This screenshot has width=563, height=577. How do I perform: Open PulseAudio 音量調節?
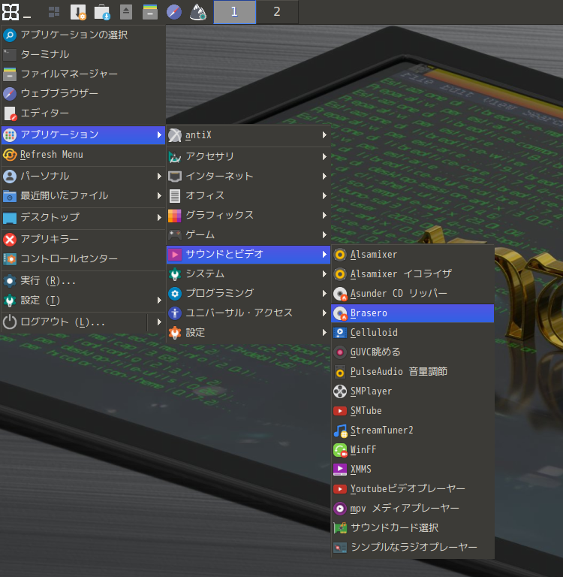tap(412, 372)
